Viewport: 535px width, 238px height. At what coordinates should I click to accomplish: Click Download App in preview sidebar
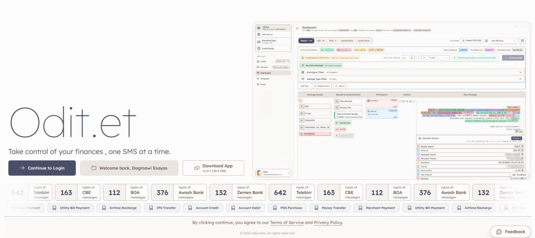(x=273, y=42)
